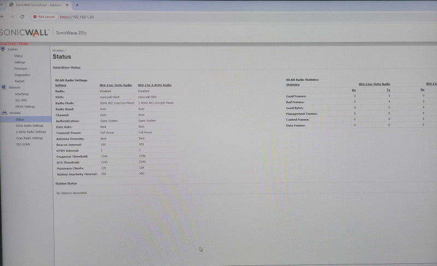Click the Wireless breadcrumb link
The image size is (437, 266).
[x=57, y=51]
